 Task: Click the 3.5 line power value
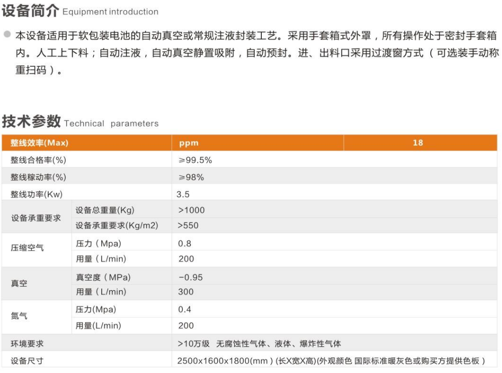[x=183, y=194]
